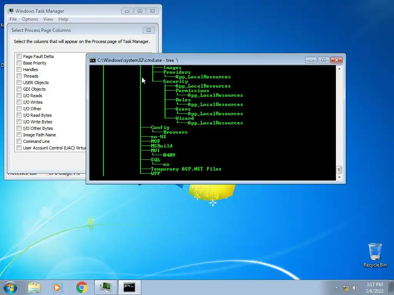The image size is (394, 295).
Task: Tick the User Account Control virtualization checkbox
Action: point(19,147)
